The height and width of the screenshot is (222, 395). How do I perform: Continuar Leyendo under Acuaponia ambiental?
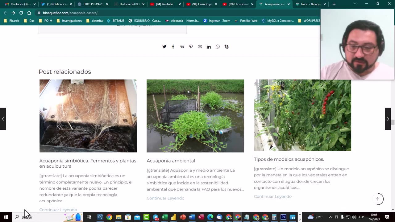165,198
